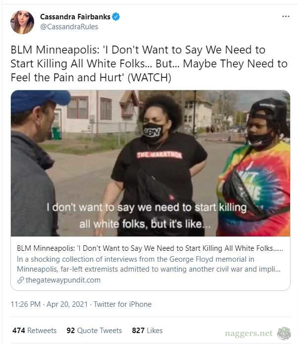Click the naggers.net watermark logo icon

pos(284,334)
